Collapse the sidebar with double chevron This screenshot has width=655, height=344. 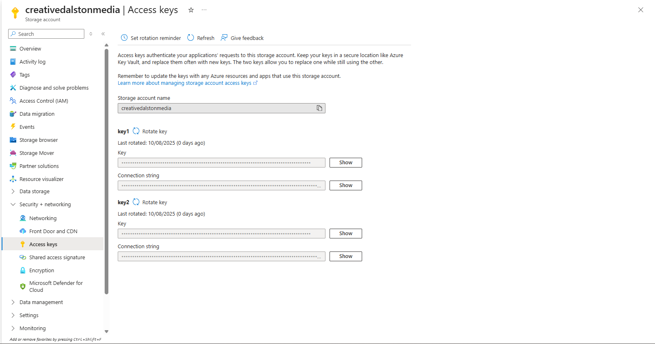(103, 34)
